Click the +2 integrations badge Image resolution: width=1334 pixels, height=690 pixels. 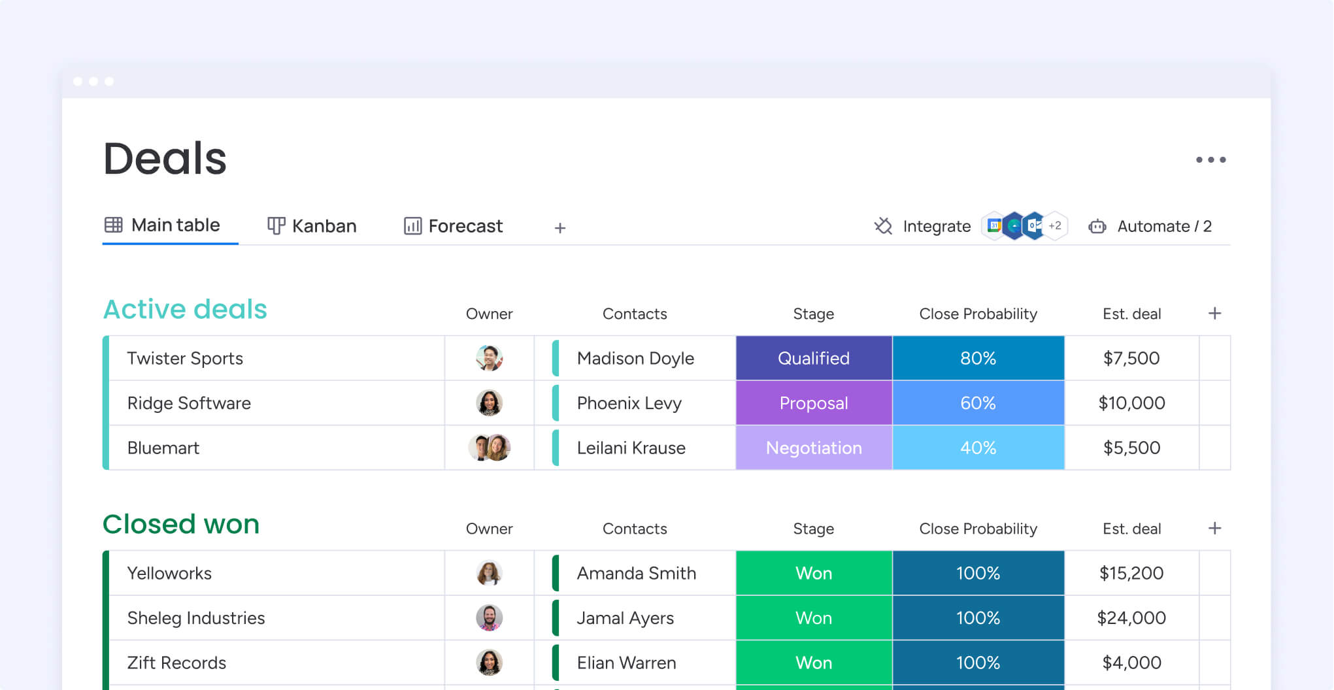(1054, 225)
